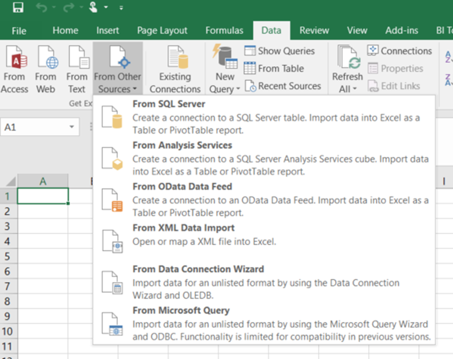Click the New Query lightning-database icon
The image size is (453, 359).
(225, 57)
